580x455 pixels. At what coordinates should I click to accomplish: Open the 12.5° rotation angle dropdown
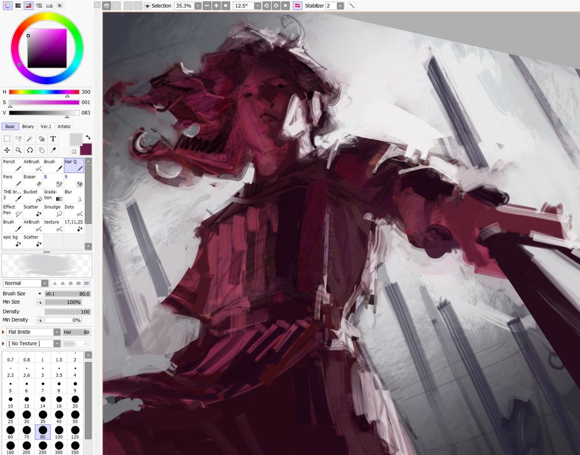click(257, 6)
